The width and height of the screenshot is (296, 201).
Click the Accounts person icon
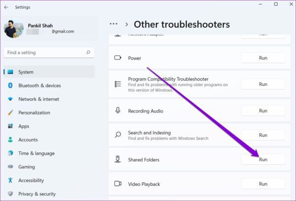tap(10, 139)
